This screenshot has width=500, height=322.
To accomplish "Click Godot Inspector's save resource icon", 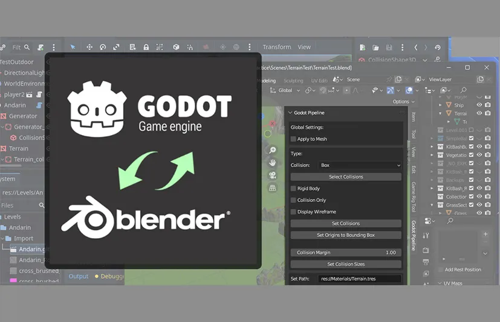I will [389, 48].
